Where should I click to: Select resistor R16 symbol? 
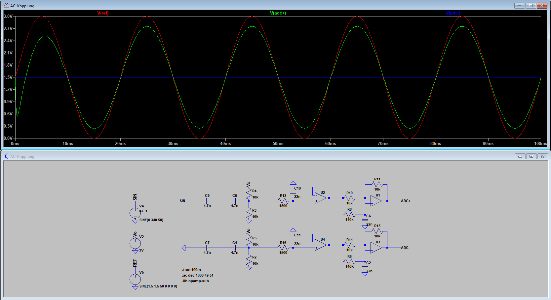(x=283, y=248)
